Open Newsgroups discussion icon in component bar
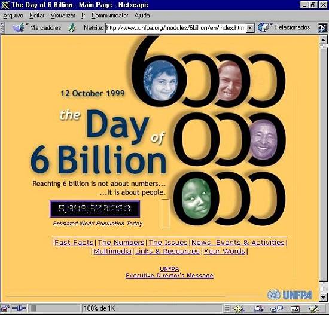This screenshot has height=315, width=329. [x=276, y=308]
